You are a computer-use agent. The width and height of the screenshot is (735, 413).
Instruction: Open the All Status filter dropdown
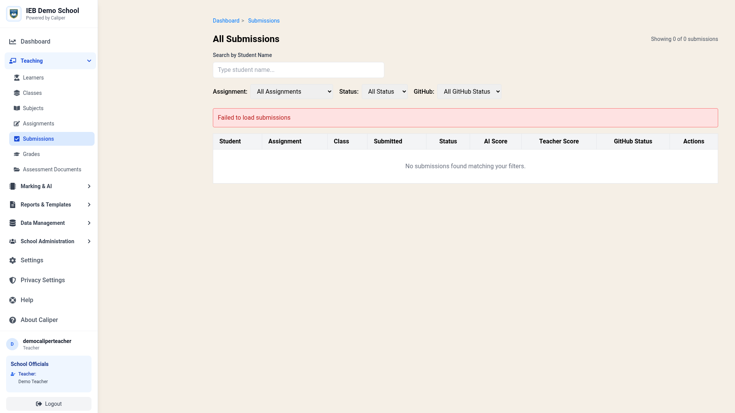click(384, 92)
